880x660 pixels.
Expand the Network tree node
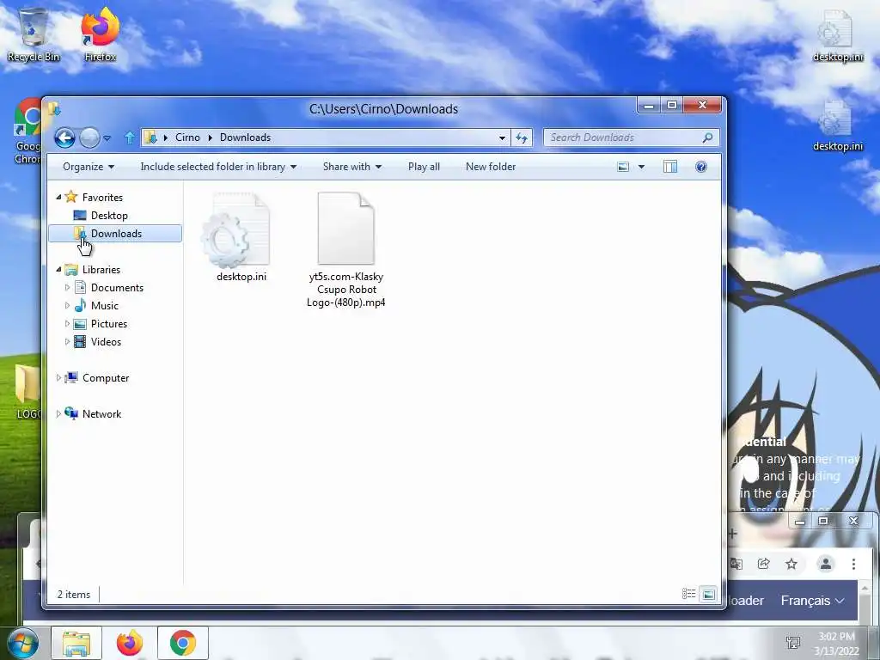[58, 413]
